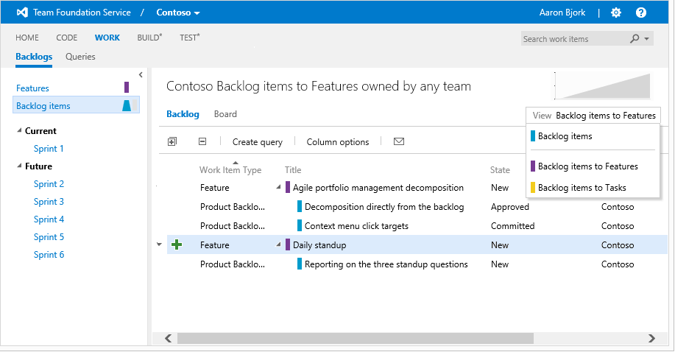Click the purple bar beside the Features link

(x=127, y=88)
